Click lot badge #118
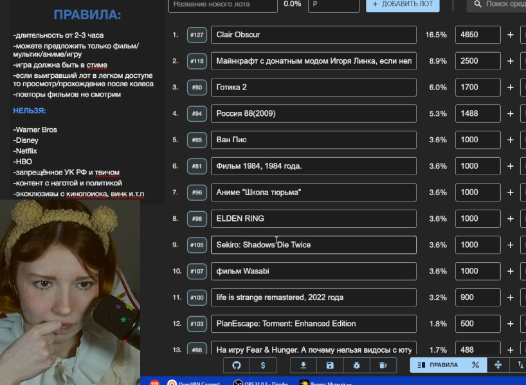This screenshot has height=385, width=526. click(197, 61)
